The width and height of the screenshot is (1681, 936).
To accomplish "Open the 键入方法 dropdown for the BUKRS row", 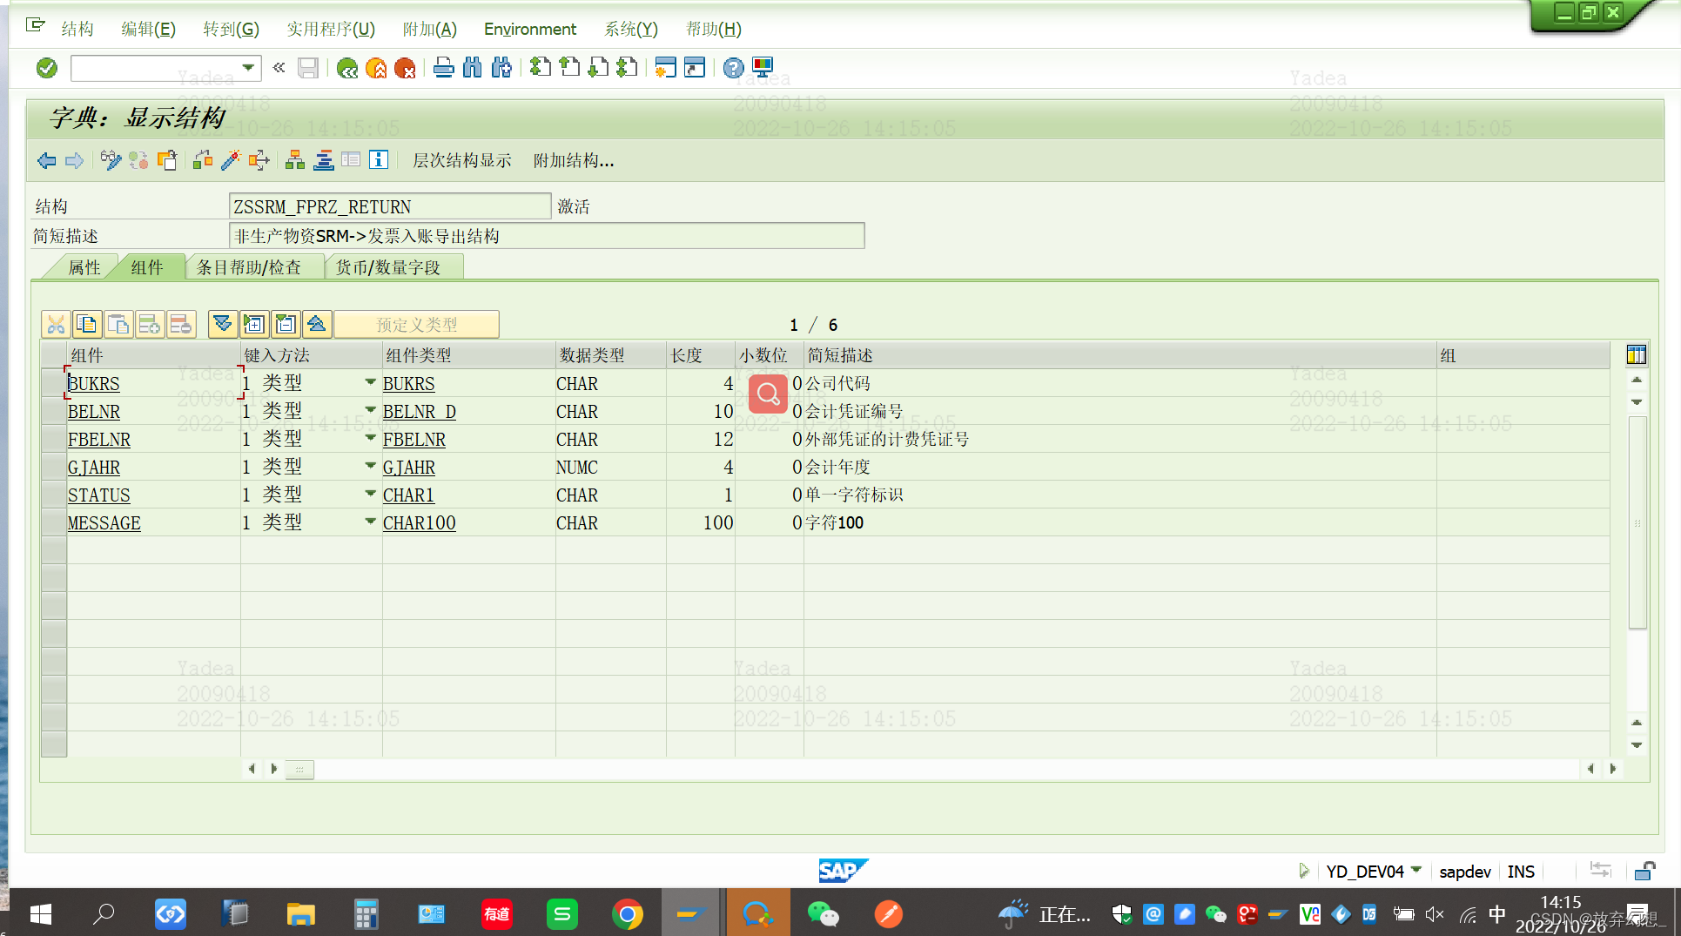I will click(x=370, y=383).
